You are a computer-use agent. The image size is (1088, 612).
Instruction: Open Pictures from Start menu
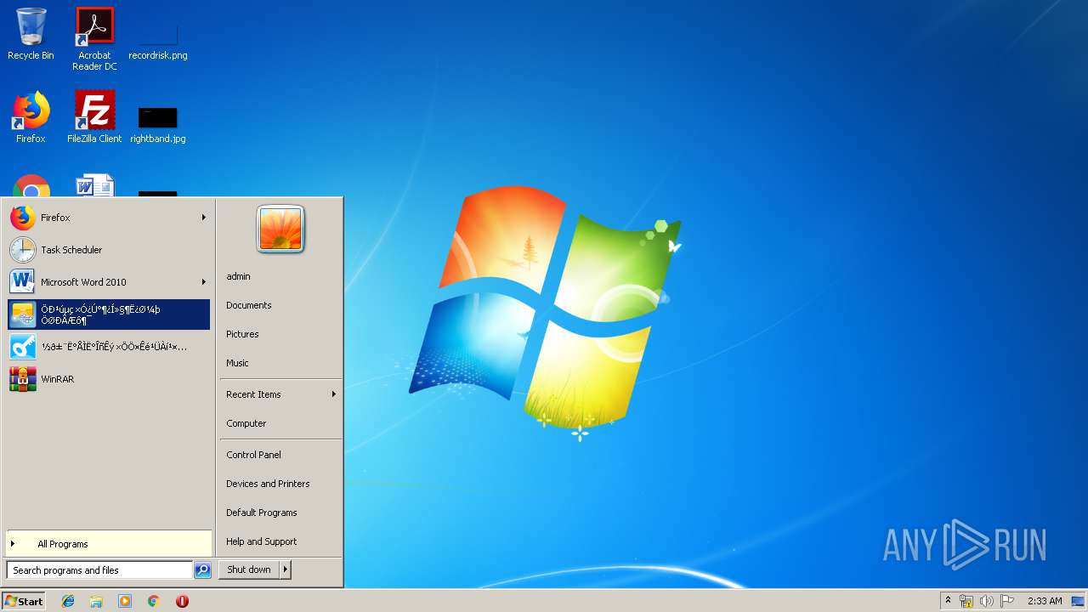tap(280, 334)
